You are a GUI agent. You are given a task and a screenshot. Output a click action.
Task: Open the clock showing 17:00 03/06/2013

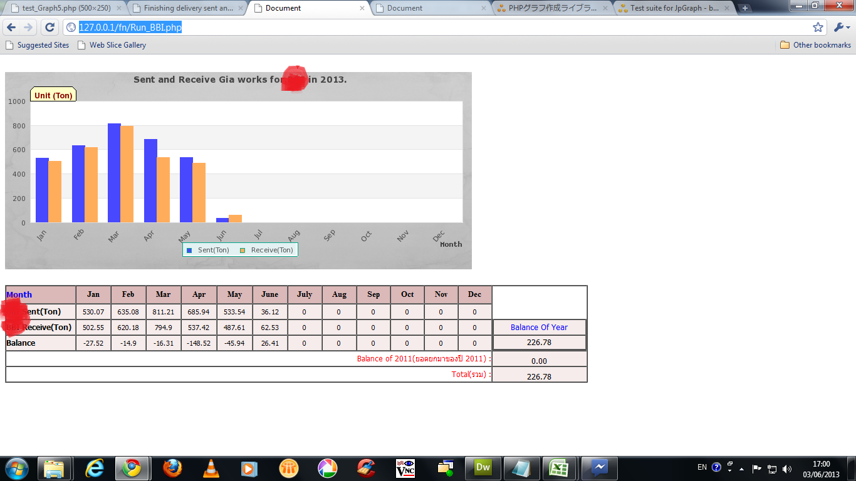[821, 468]
